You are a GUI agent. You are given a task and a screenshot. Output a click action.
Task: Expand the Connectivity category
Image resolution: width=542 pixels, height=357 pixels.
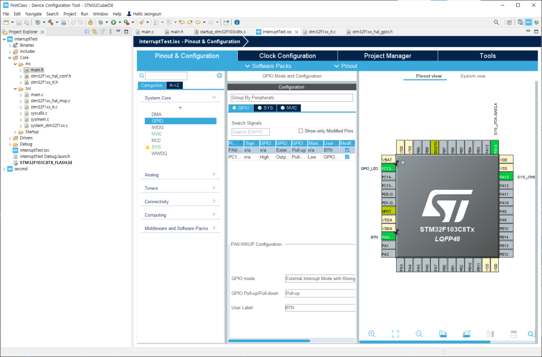tap(214, 201)
